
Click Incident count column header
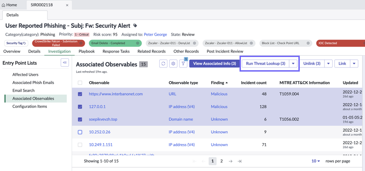pyautogui.click(x=254, y=83)
